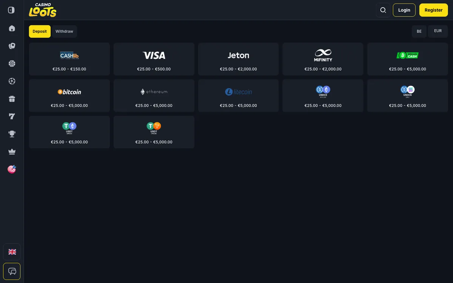Open the crown VIP sidebar icon
This screenshot has width=453, height=283.
[12, 152]
